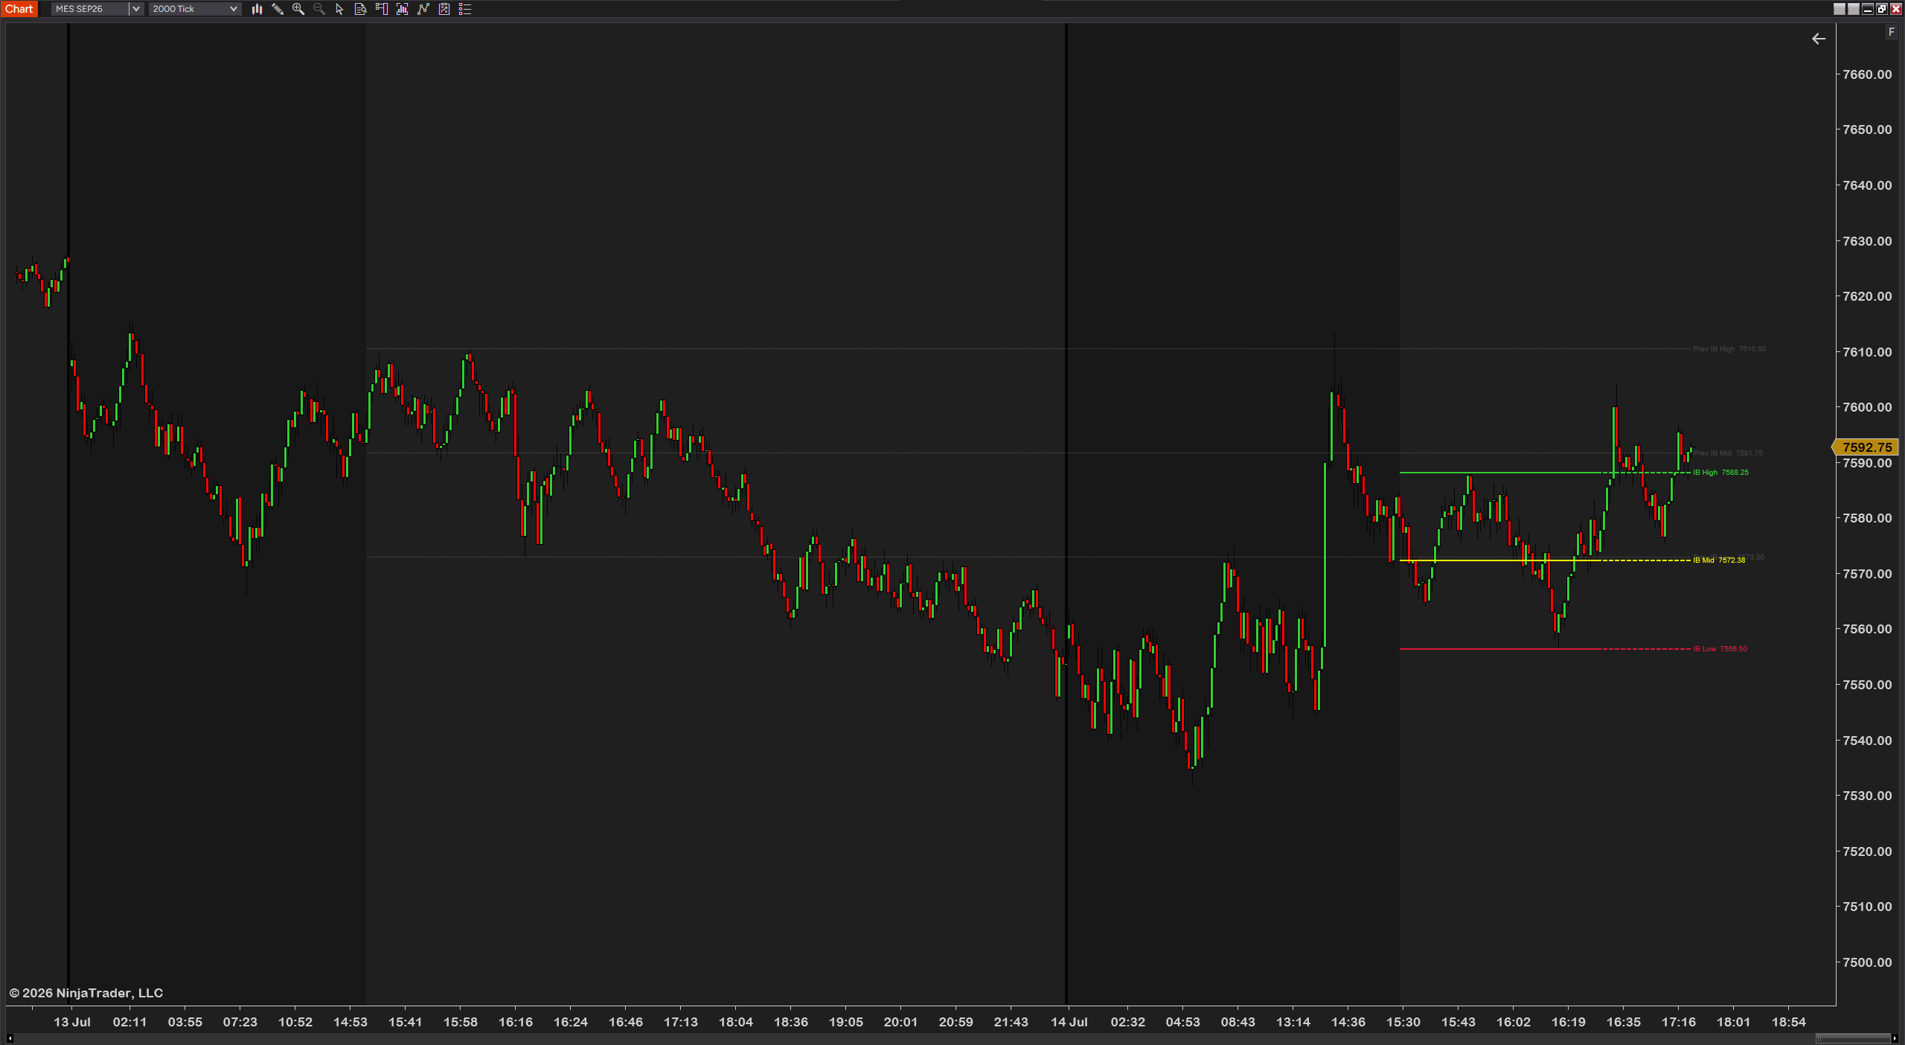
Task: Select the drawing tools pencil icon
Action: (x=278, y=9)
